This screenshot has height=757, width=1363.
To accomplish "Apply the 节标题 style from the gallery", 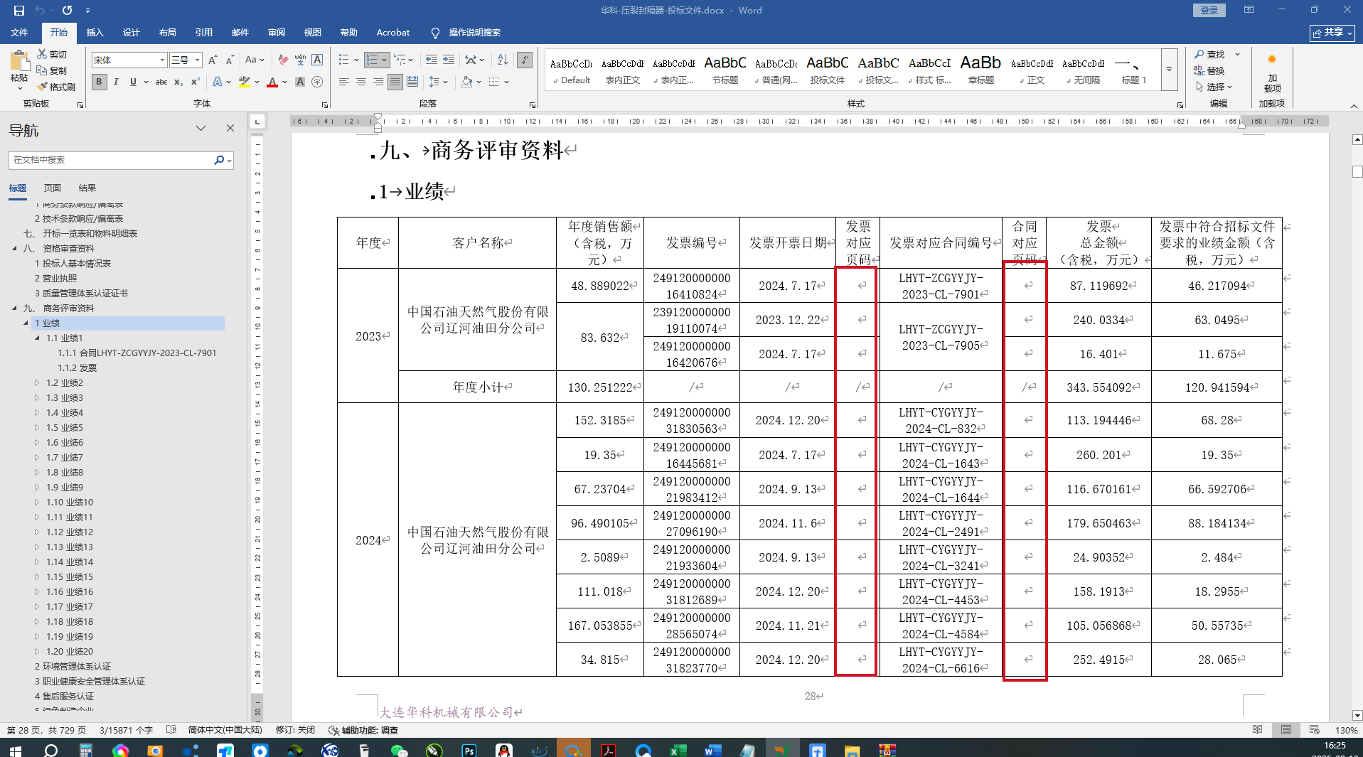I will pos(725,70).
